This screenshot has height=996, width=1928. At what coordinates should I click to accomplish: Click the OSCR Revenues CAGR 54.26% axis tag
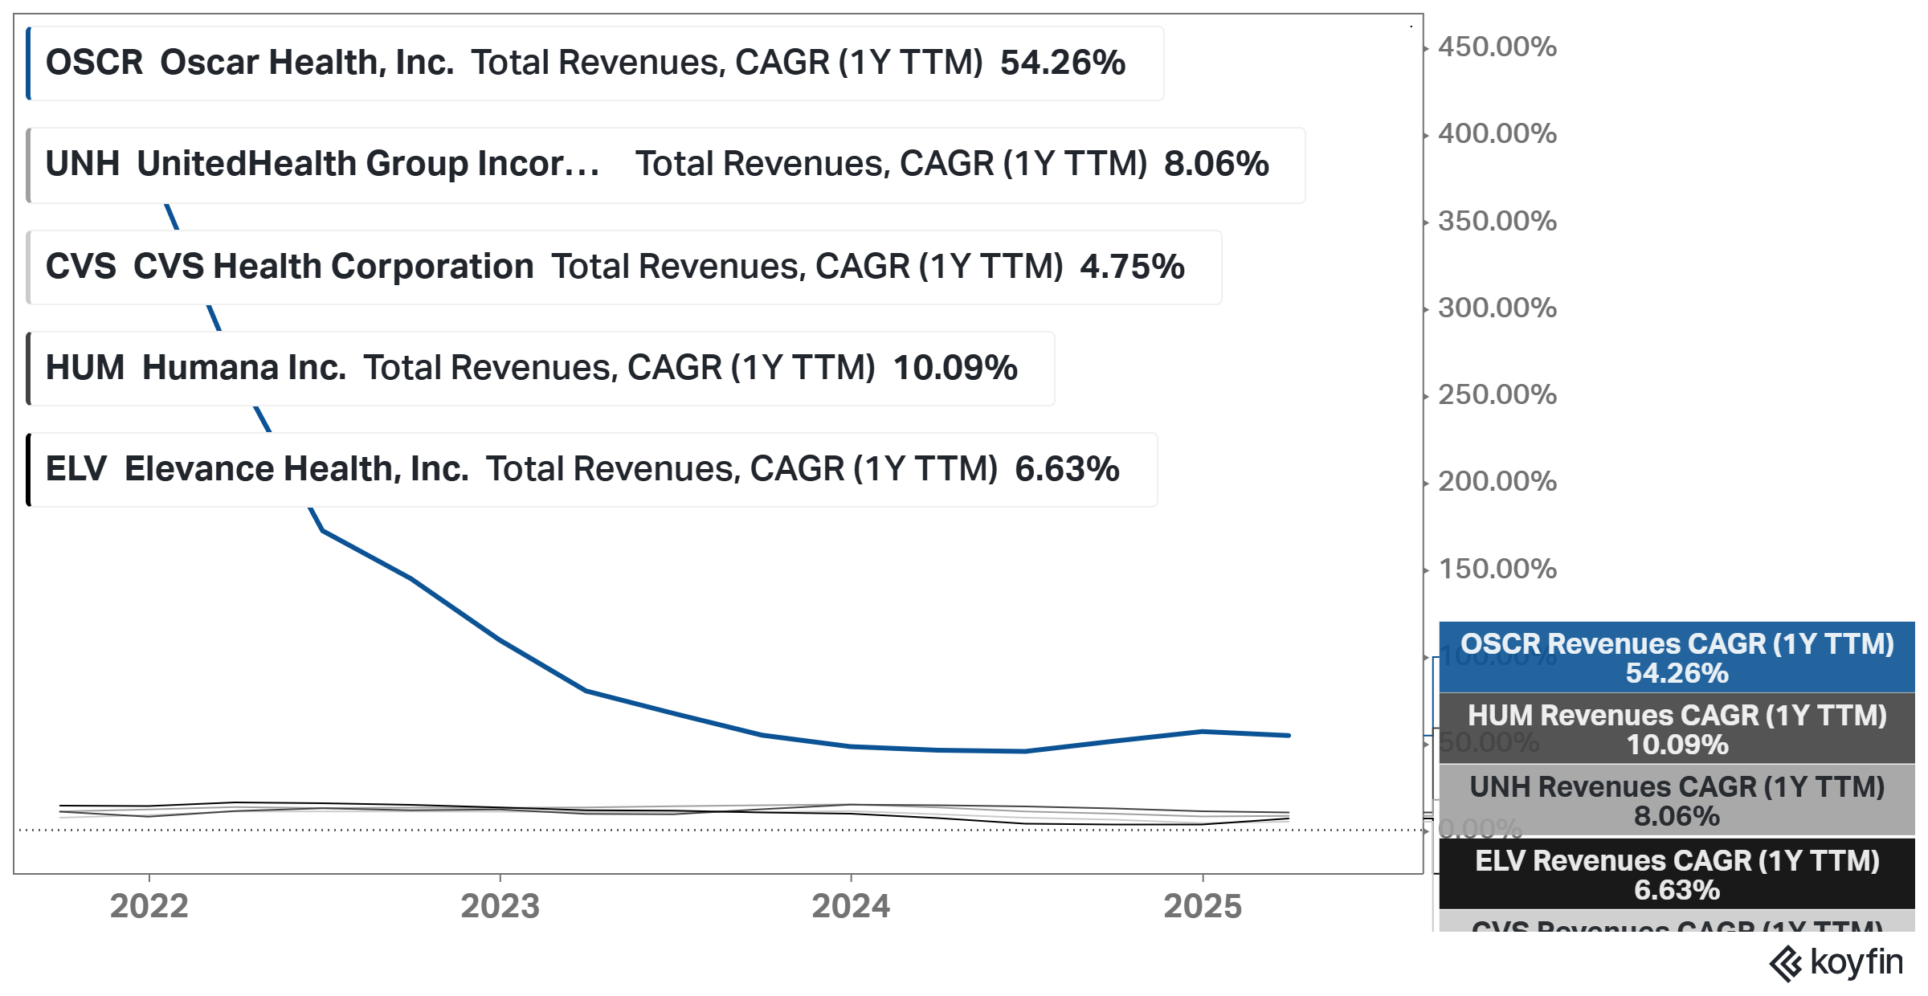click(x=1677, y=657)
